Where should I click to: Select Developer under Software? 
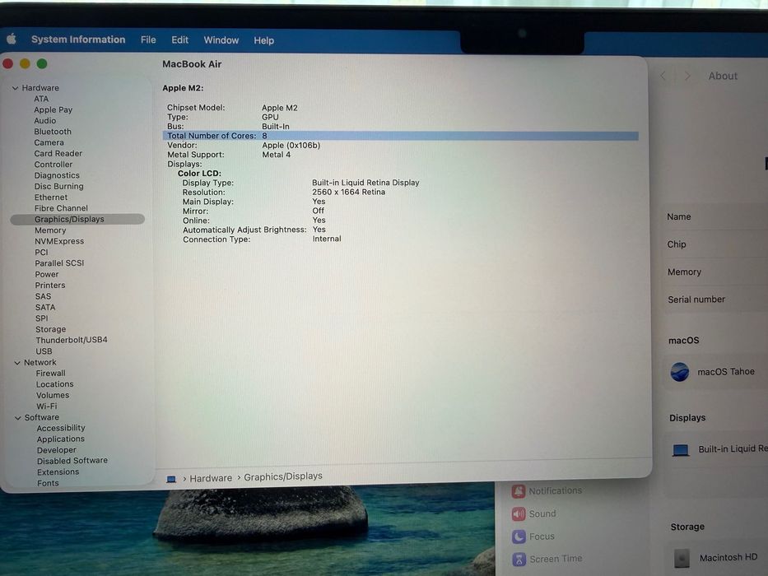pos(57,450)
